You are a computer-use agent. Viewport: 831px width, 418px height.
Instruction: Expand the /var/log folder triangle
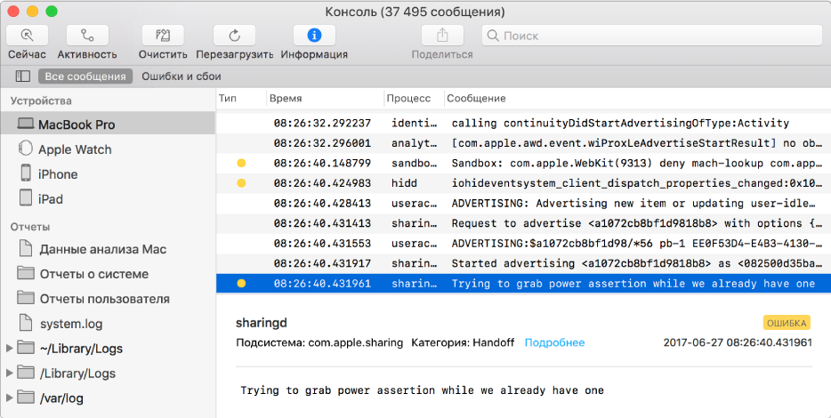(x=9, y=398)
